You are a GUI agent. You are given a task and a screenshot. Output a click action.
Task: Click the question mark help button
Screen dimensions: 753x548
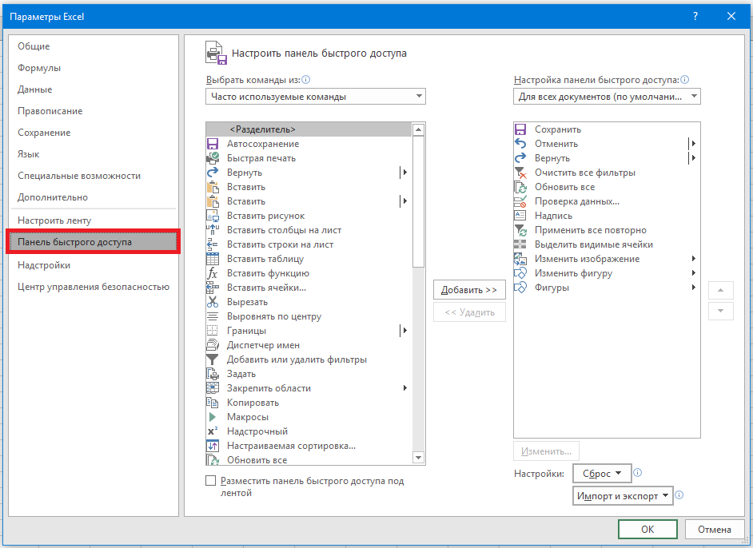(695, 16)
